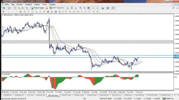Switch timeframe to H1
The image size is (179, 100).
point(82,12)
